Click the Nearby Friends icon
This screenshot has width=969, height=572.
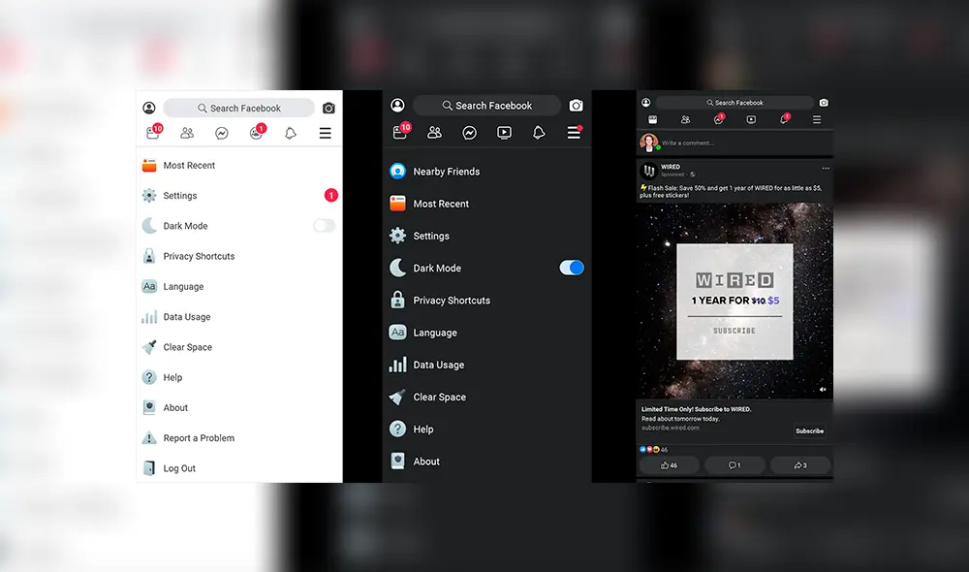click(397, 172)
